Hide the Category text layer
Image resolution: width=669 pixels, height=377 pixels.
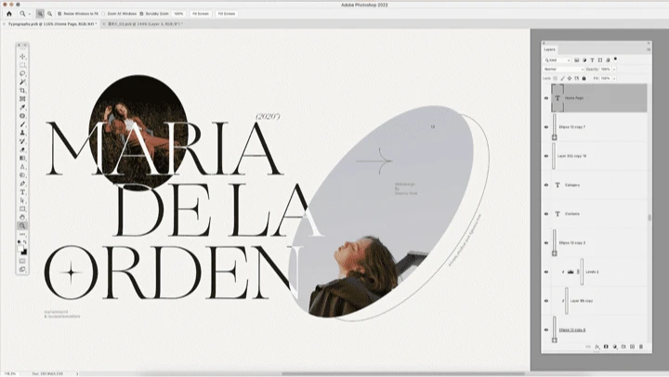546,185
